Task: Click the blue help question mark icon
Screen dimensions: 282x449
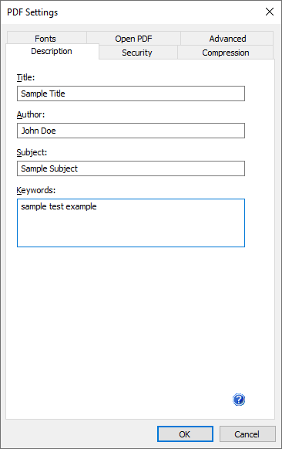Action: pos(239,400)
